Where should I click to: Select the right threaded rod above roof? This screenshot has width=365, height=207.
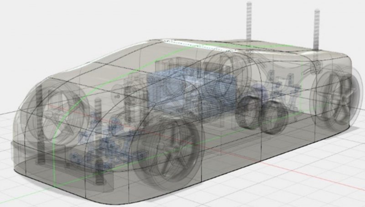(x=316, y=28)
